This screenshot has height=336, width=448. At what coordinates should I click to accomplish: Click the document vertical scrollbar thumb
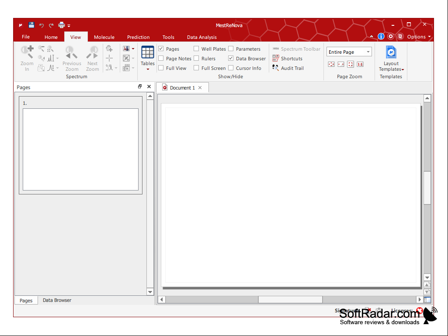point(427,188)
